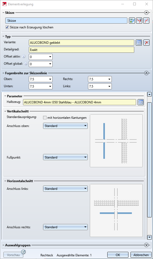Click the info icon next to Offset global
The height and width of the screenshot is (259, 153).
pyautogui.click(x=26, y=64)
